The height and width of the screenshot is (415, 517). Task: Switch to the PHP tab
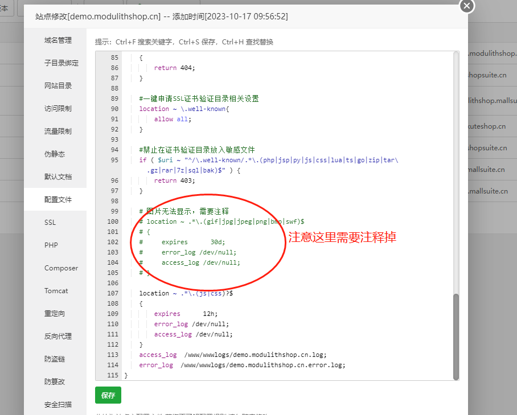(x=51, y=245)
